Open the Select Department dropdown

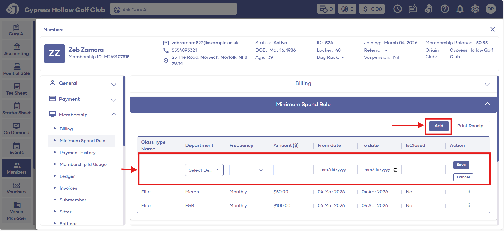point(204,170)
